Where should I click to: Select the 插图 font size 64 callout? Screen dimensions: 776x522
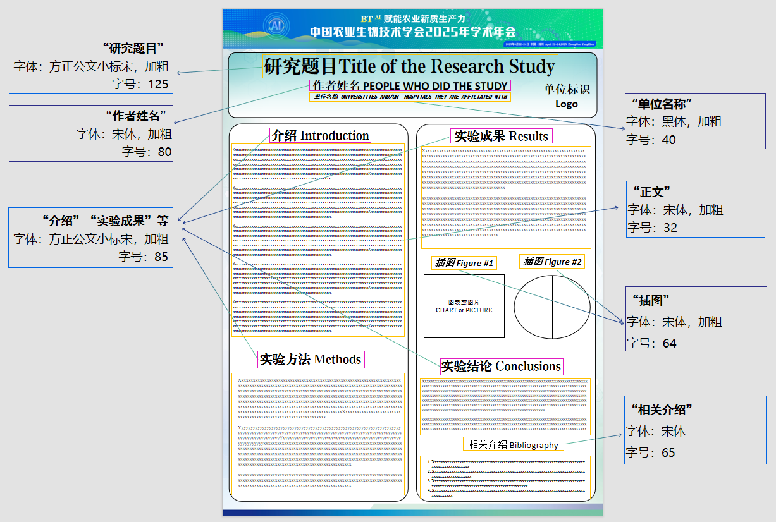point(695,322)
